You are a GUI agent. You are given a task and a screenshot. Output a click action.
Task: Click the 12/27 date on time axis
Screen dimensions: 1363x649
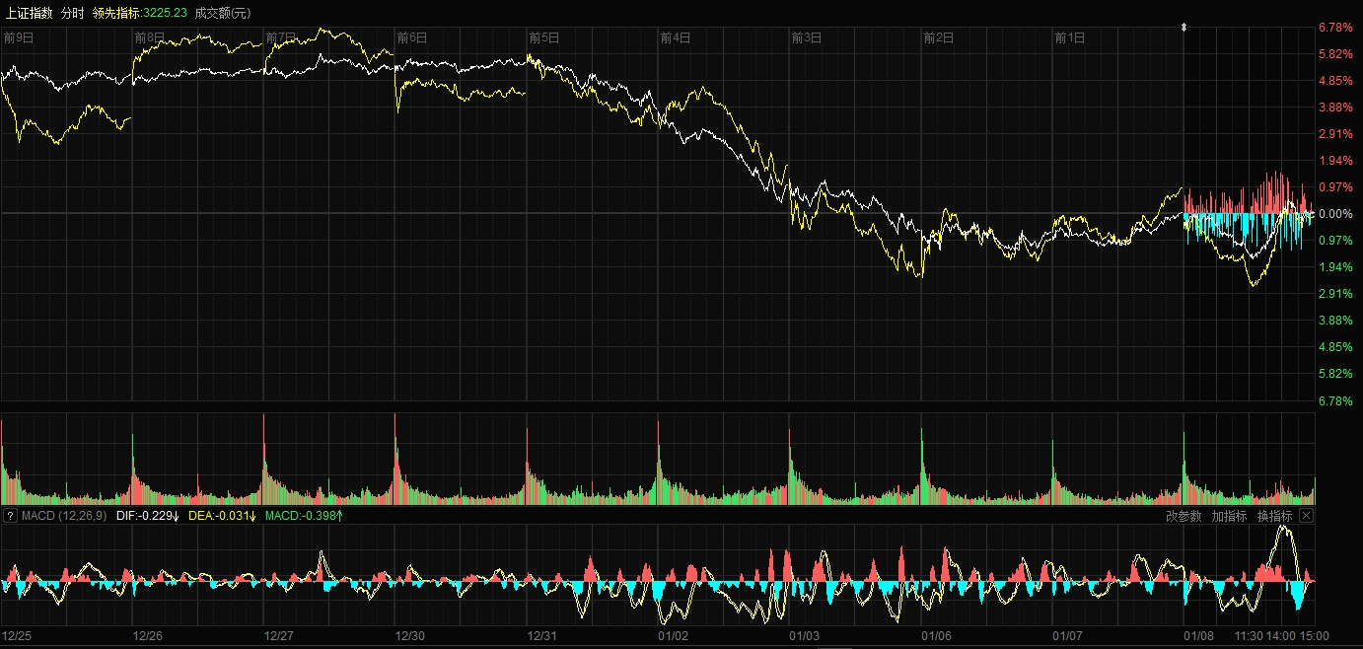pos(280,636)
